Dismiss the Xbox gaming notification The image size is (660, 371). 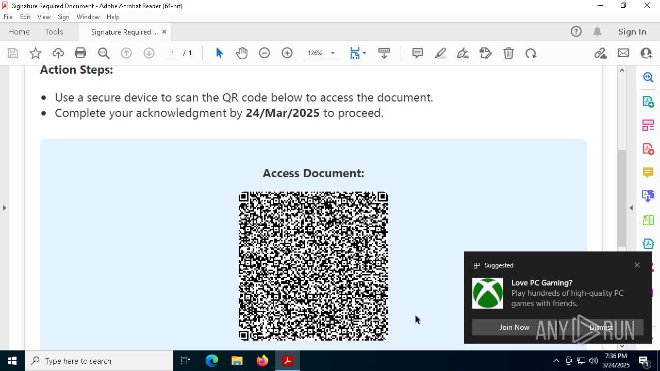[x=601, y=327]
